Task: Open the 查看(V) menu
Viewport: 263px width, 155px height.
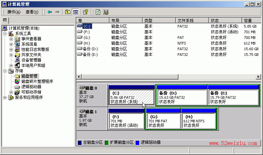Action: pos(32,12)
